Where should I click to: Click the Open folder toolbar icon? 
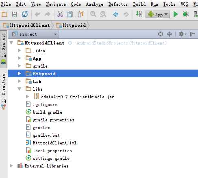click(4, 14)
